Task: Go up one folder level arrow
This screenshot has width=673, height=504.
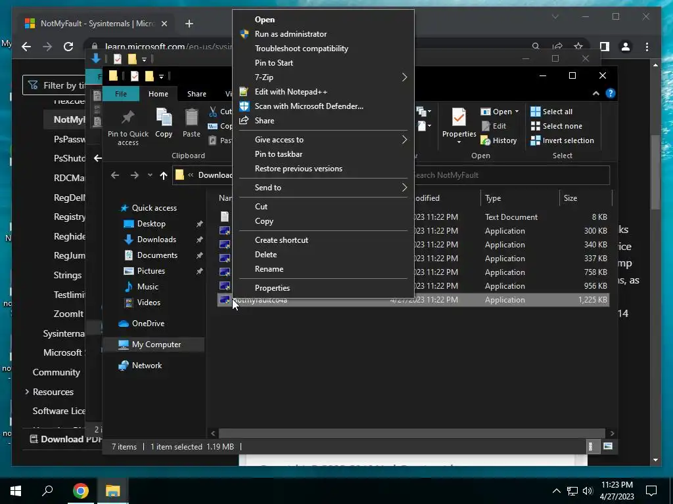Action: [163, 175]
